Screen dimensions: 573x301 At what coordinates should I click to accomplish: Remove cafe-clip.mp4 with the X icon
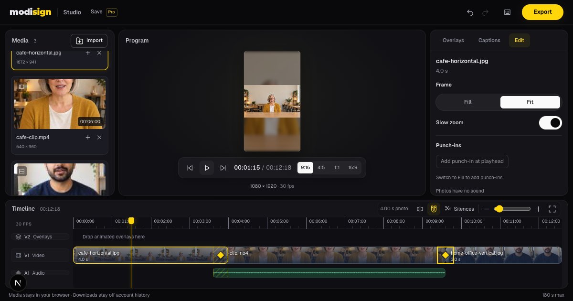click(x=99, y=138)
